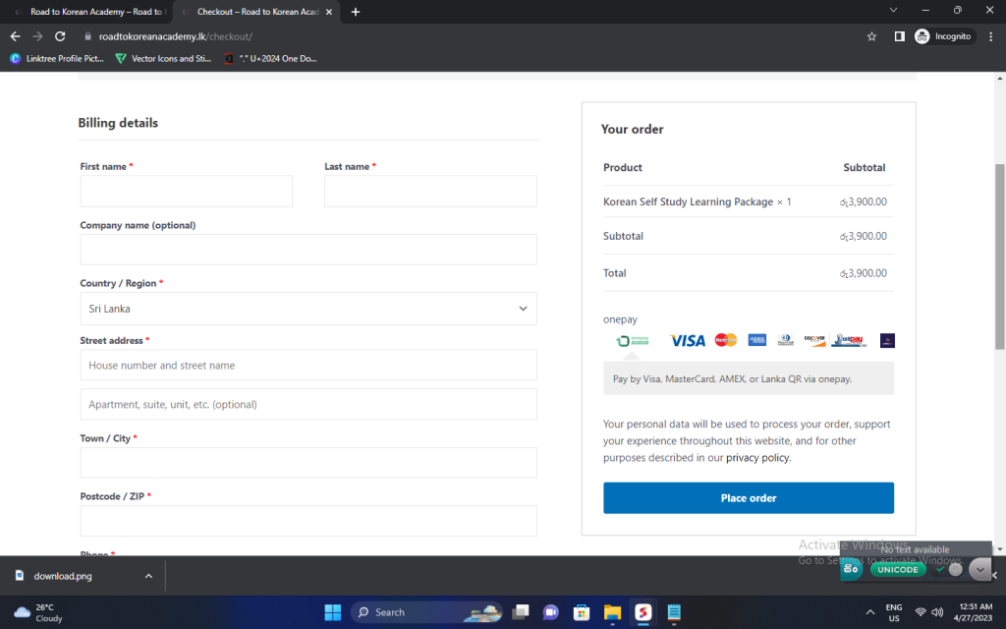Expand download.png options chevron

148,576
